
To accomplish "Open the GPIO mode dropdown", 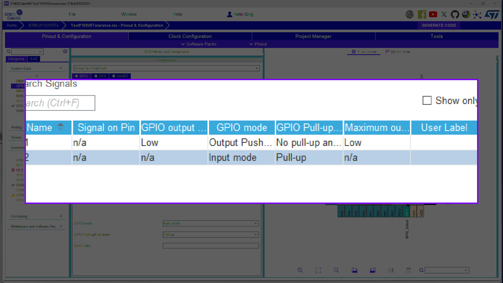I will click(211, 223).
